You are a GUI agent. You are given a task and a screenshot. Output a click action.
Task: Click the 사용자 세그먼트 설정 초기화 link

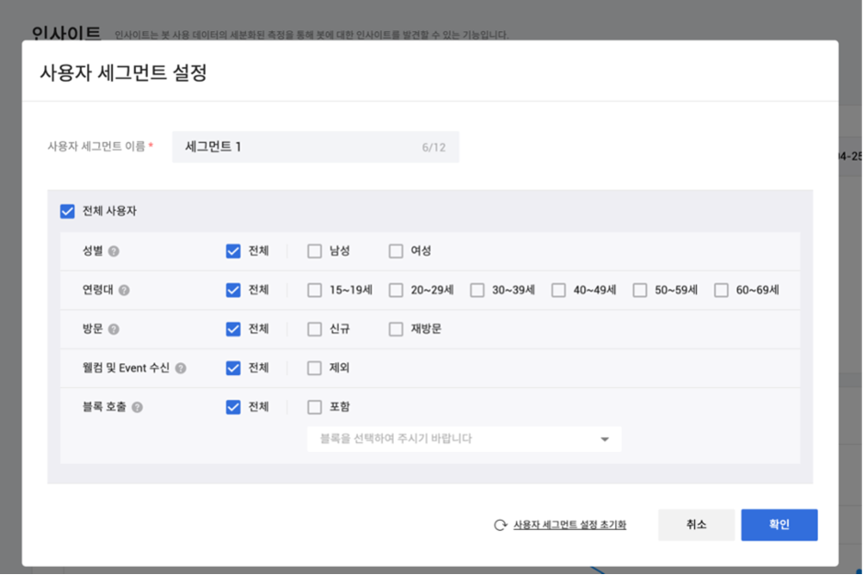[x=569, y=525]
